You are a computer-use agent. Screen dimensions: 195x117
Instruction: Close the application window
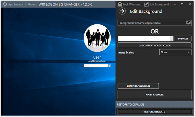190,4
